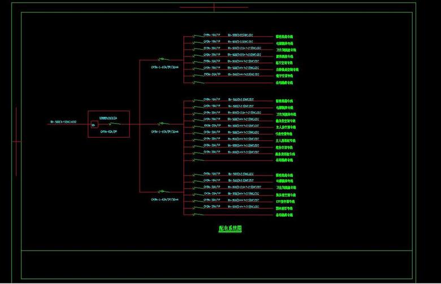
Task: Click the small Wh meter square symbol
Action: point(93,125)
